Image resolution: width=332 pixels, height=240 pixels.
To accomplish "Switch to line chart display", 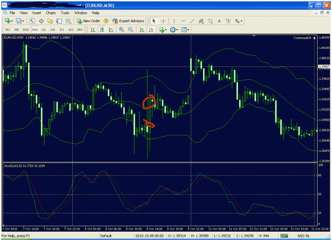I will click(111, 30).
